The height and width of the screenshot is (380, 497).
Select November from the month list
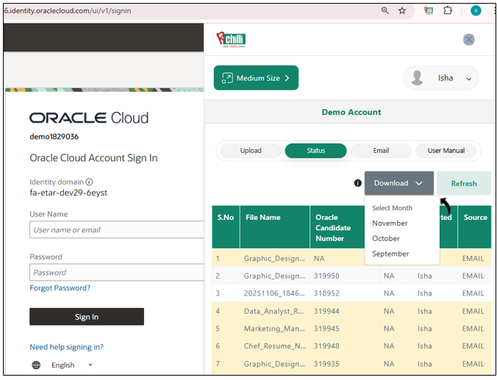(390, 223)
